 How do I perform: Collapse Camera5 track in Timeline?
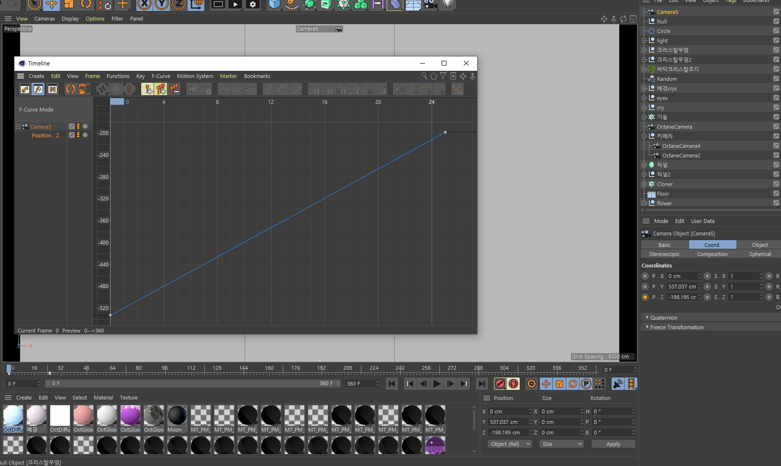[x=18, y=127]
